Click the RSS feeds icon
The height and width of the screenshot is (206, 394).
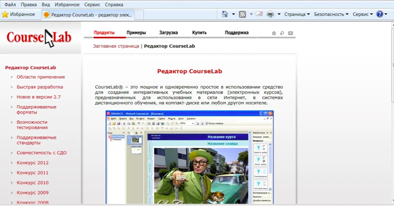(242, 14)
